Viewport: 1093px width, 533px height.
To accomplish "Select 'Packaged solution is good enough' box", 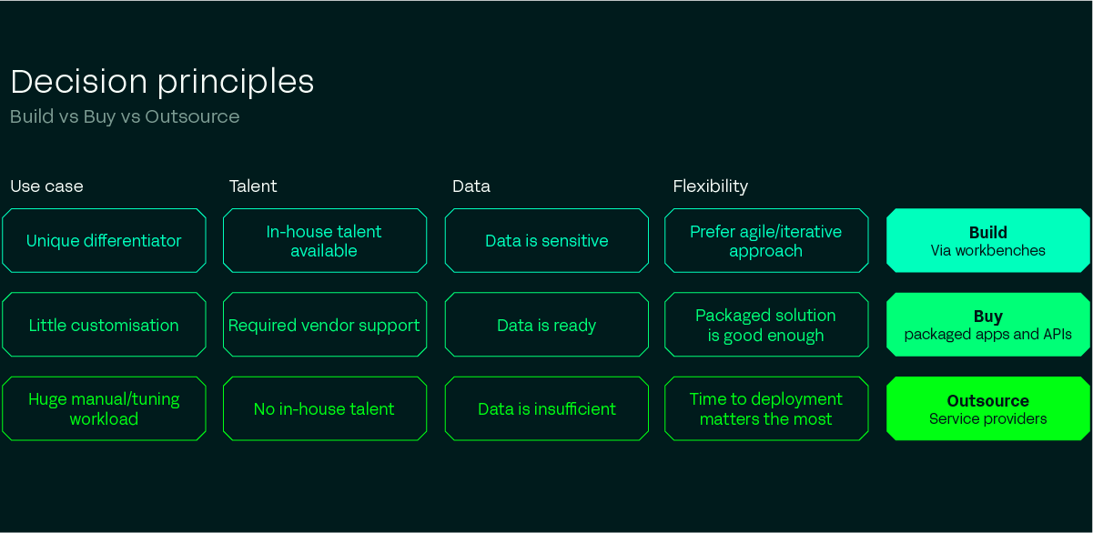I will tap(767, 325).
